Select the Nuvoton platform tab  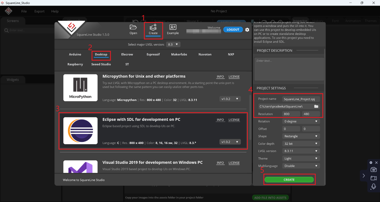click(x=205, y=54)
